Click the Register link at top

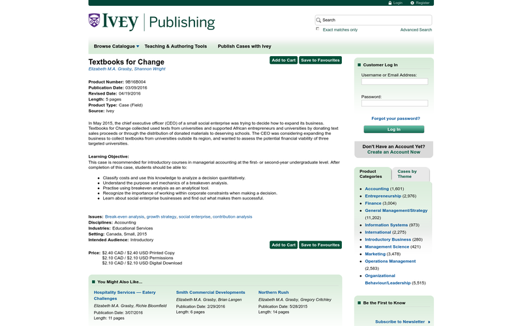(422, 3)
